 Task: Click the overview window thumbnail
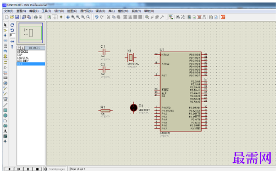pyautogui.click(x=31, y=33)
